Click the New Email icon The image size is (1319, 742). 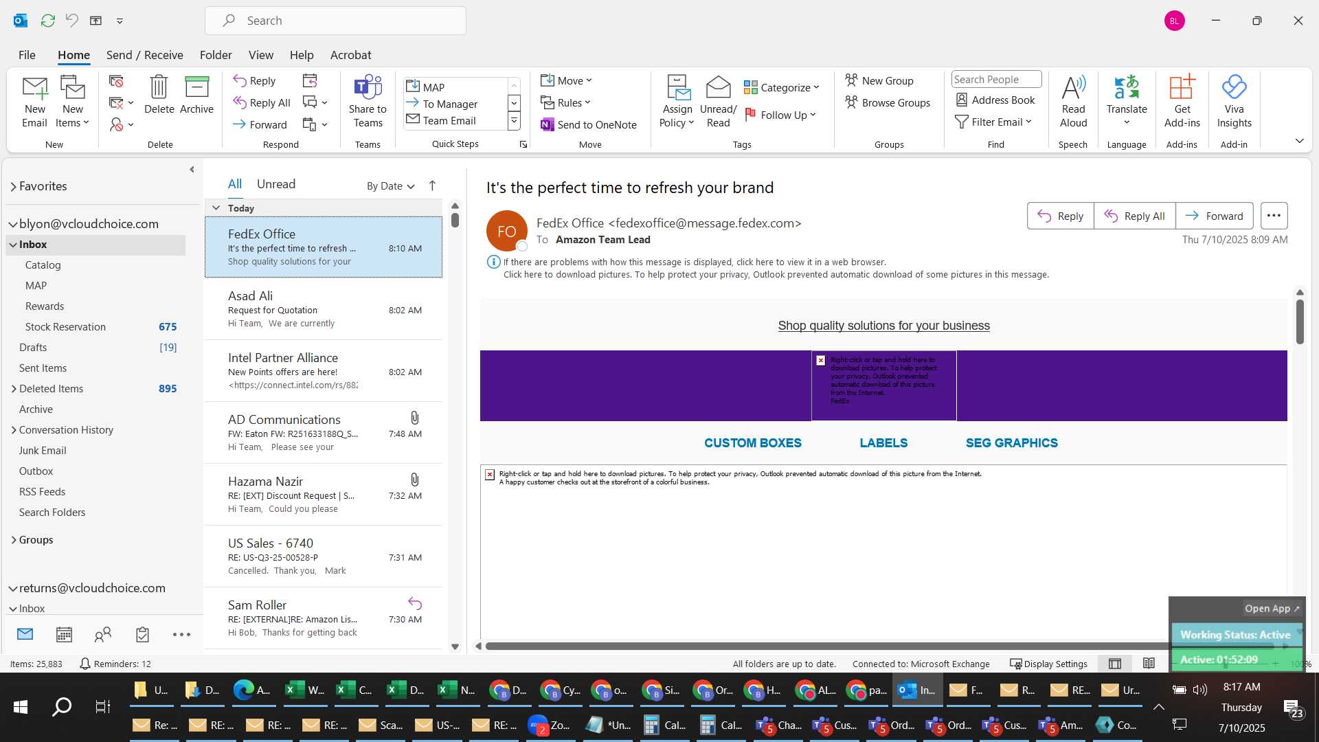[34, 101]
